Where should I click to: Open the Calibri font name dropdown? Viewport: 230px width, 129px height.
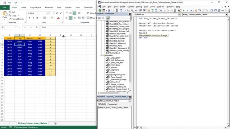click(x=46, y=13)
